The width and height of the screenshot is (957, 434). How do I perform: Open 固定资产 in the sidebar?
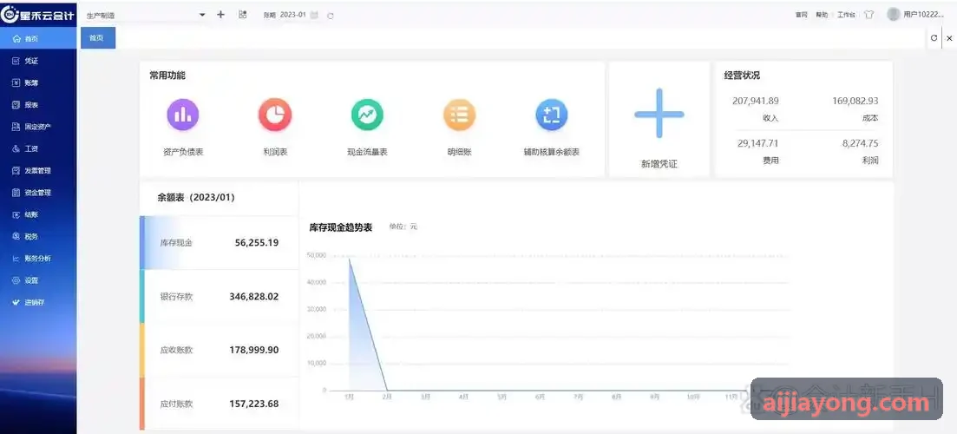click(38, 127)
